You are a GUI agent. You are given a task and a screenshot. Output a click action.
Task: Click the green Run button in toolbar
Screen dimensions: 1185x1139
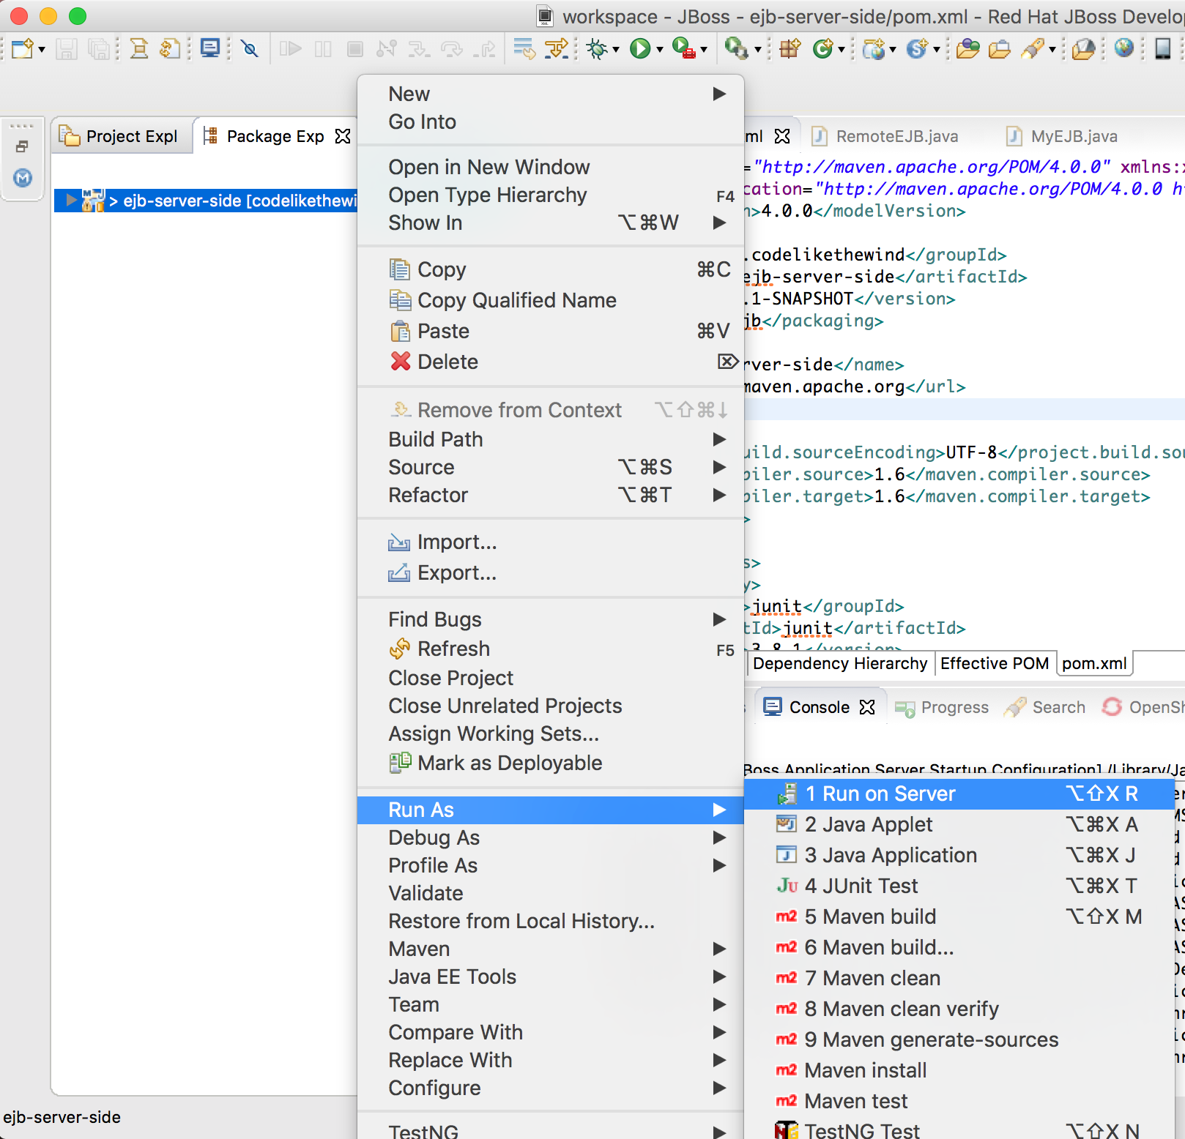click(x=640, y=49)
